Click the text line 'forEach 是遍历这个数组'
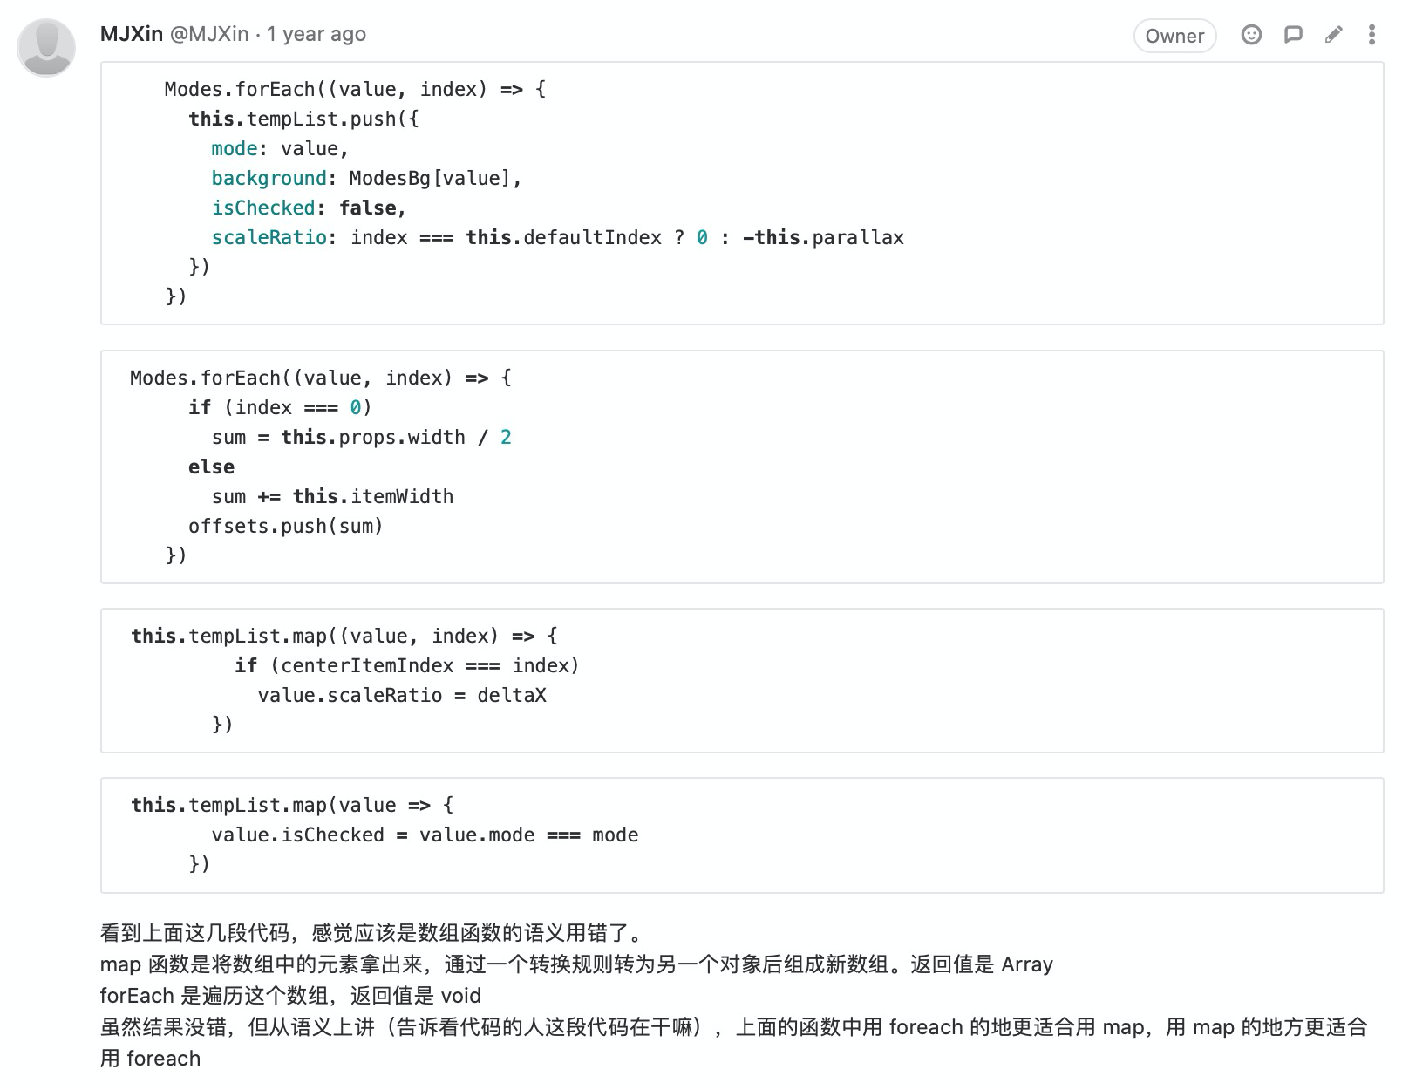Screen dimensions: 1402x1090 (290, 996)
